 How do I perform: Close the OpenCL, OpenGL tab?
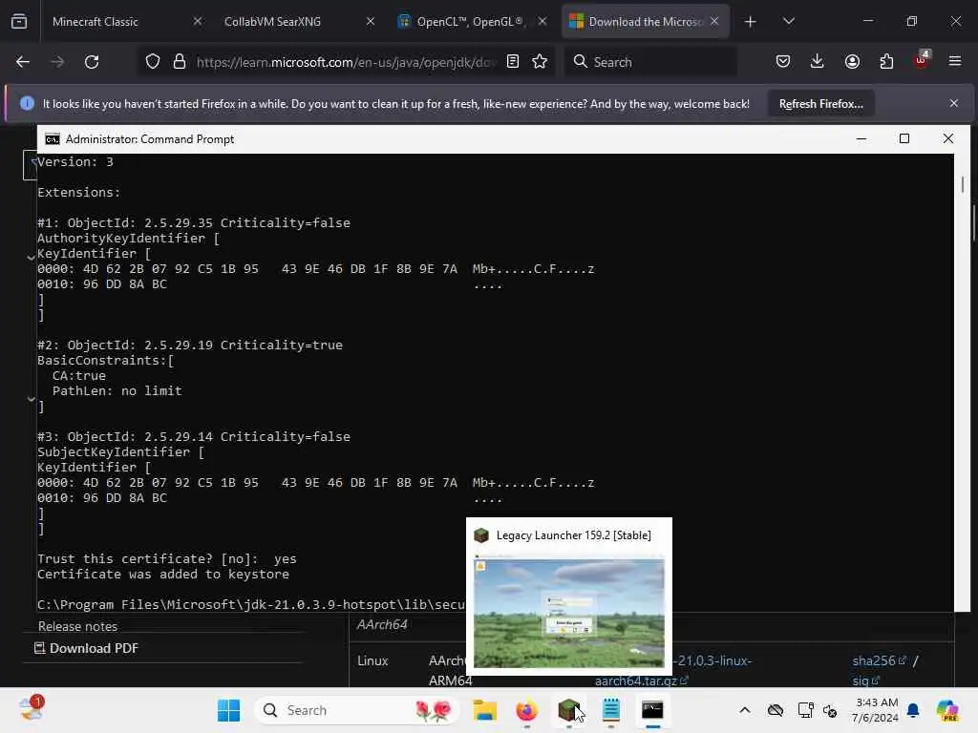point(542,21)
